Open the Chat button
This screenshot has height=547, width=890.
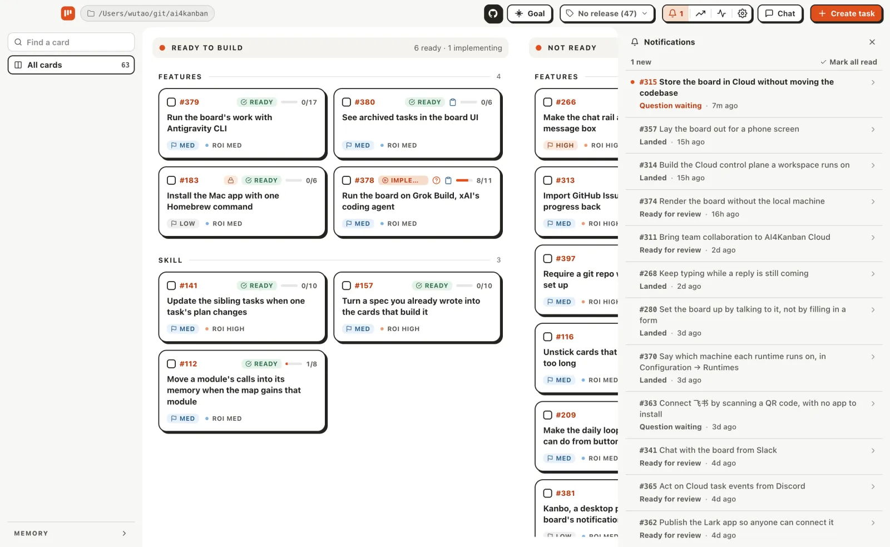pos(780,13)
